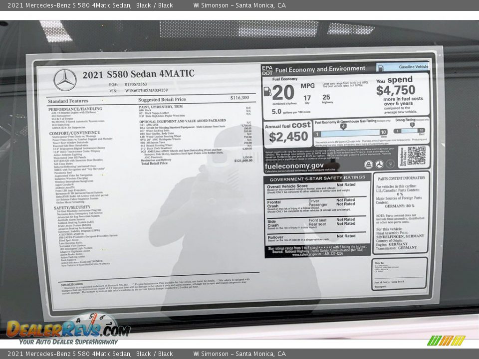Click the GERMANY: 80 % parts content
The width and height of the screenshot is (479, 359).
point(400,206)
